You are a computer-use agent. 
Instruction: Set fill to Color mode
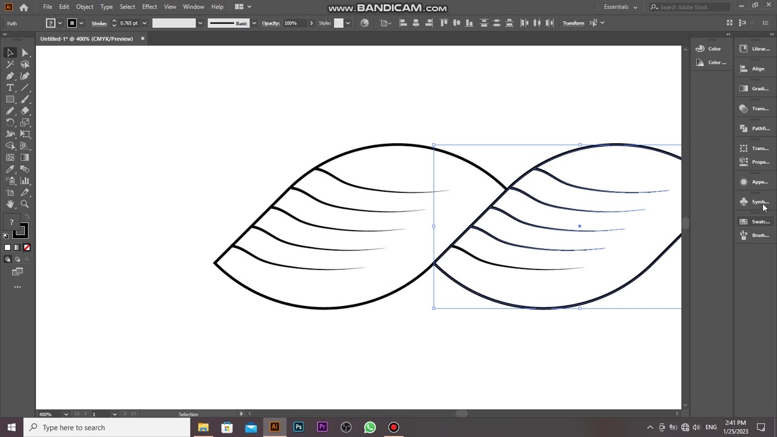[x=7, y=248]
